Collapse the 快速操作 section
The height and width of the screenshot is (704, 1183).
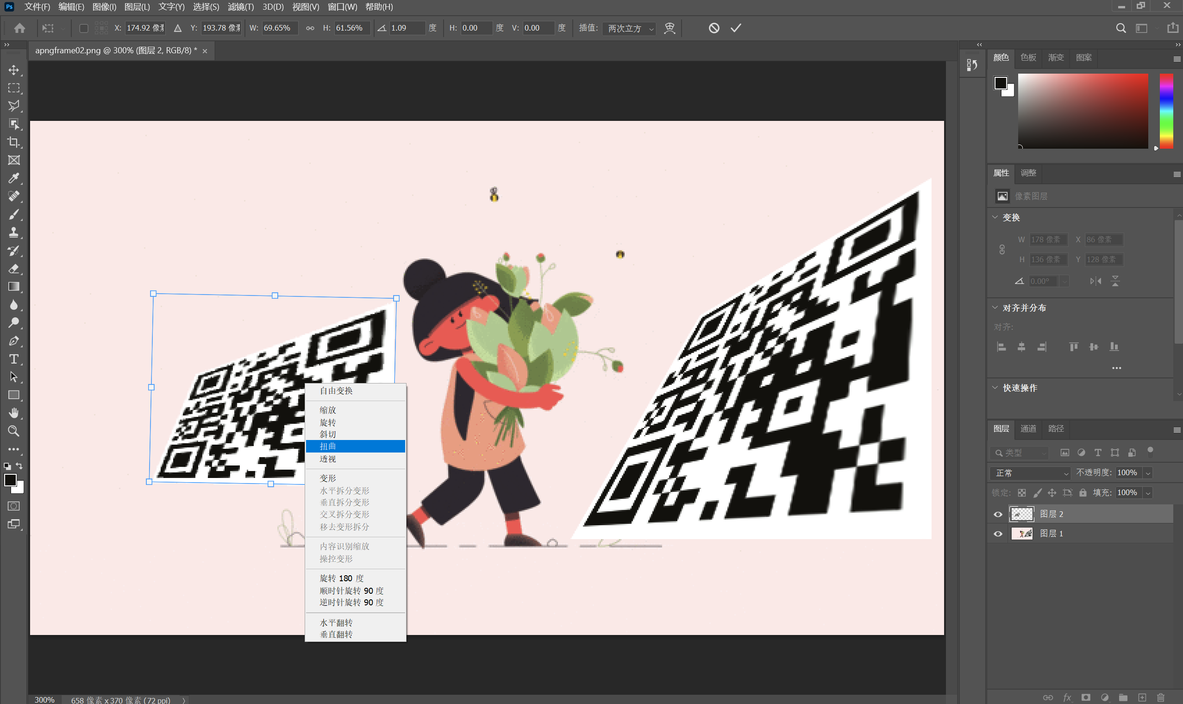pyautogui.click(x=995, y=387)
